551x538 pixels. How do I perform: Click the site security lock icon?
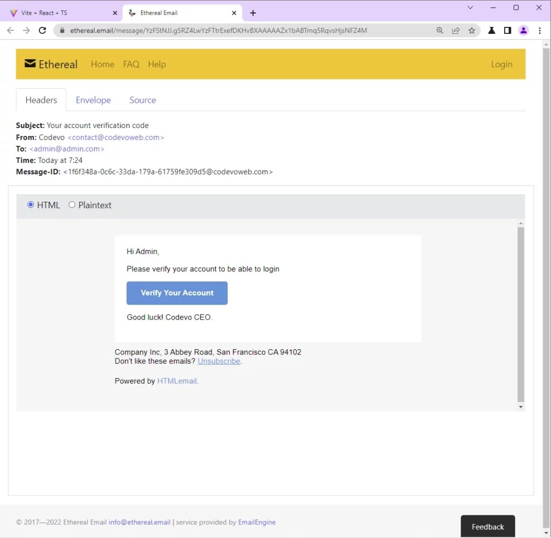(62, 31)
